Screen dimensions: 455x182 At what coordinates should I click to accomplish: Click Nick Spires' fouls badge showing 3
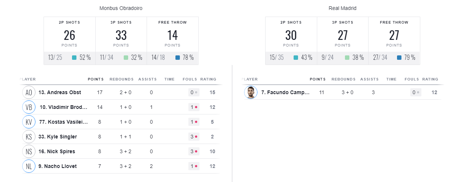click(x=194, y=151)
